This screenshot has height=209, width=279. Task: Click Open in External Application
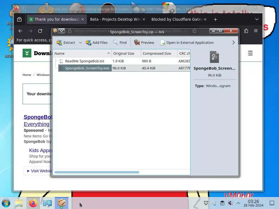click(187, 42)
